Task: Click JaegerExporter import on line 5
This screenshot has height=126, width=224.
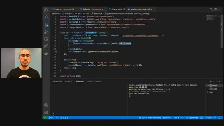Action: pos(77,27)
